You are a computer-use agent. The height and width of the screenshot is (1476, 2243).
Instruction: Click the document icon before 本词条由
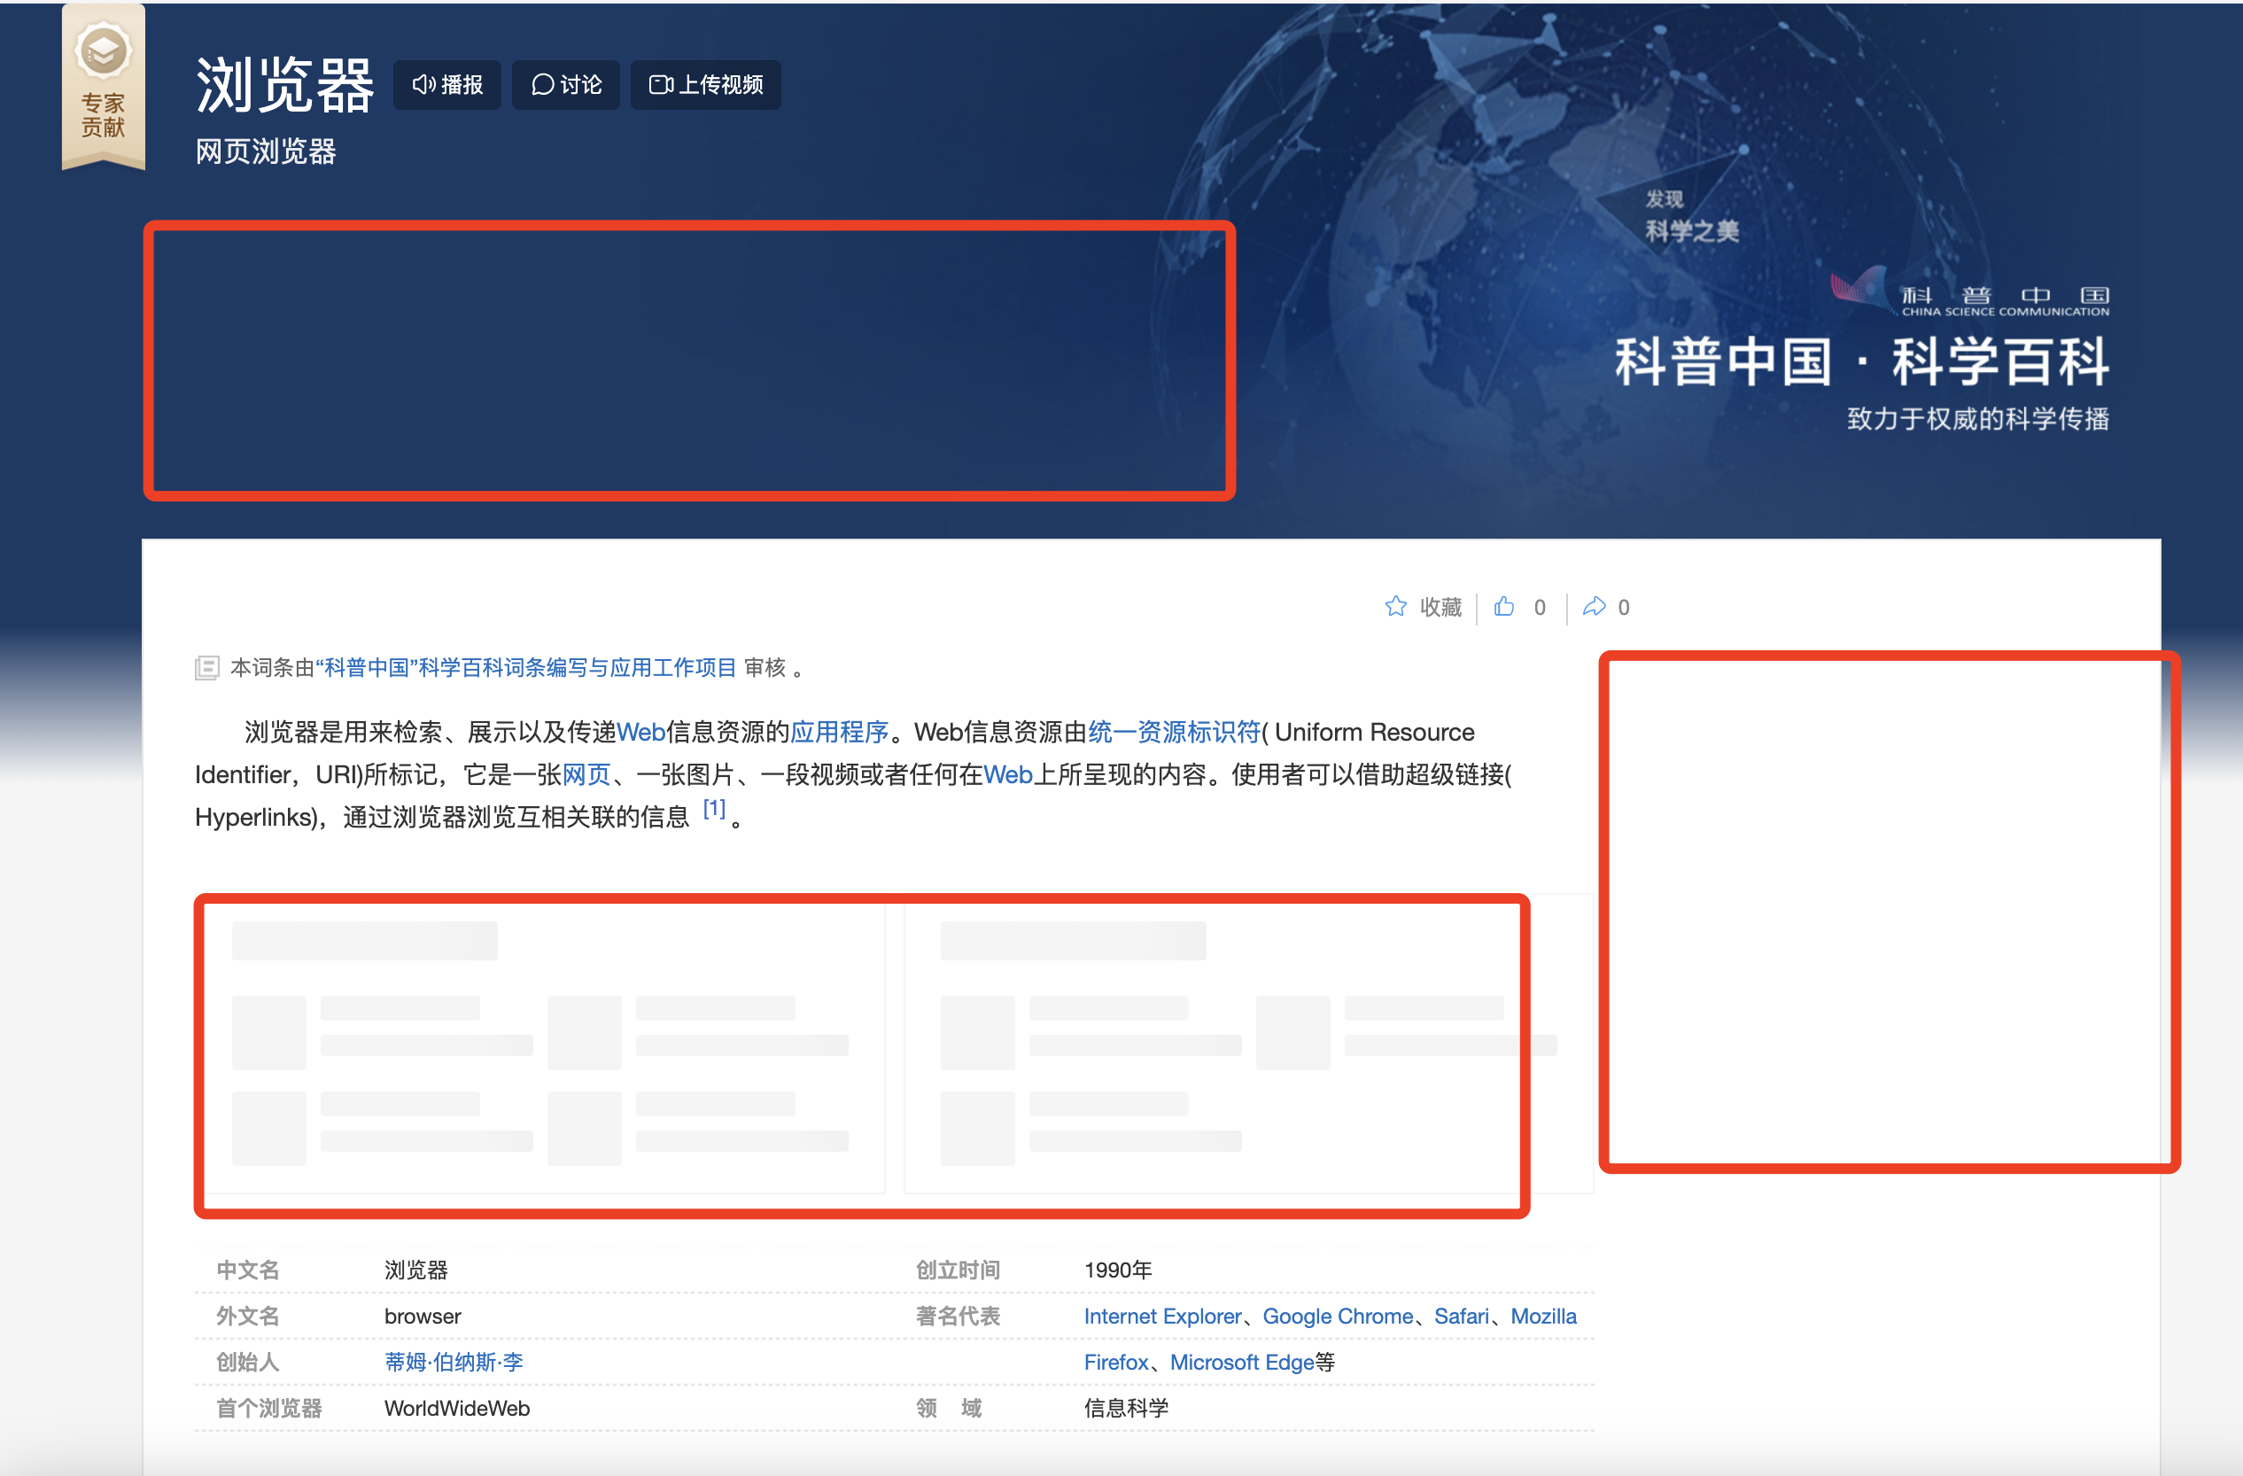pos(206,667)
